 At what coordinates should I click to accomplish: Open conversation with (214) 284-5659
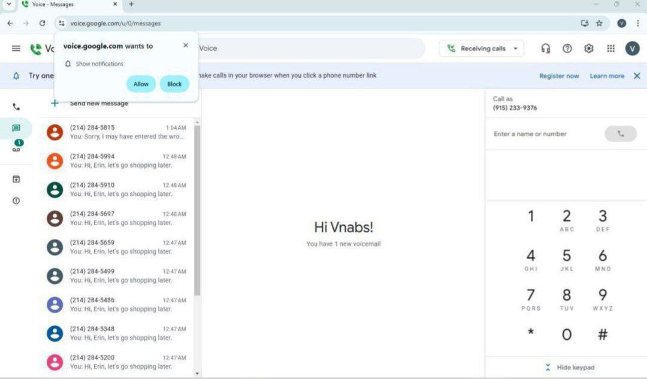tap(116, 247)
